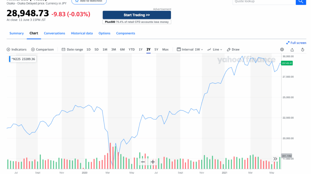The width and height of the screenshot is (311, 174).
Task: Click the share chart icon
Action: click(x=292, y=49)
